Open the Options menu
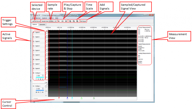 point(51,18)
